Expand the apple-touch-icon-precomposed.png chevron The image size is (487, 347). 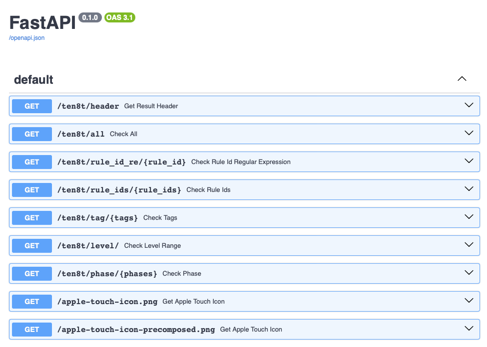(469, 329)
